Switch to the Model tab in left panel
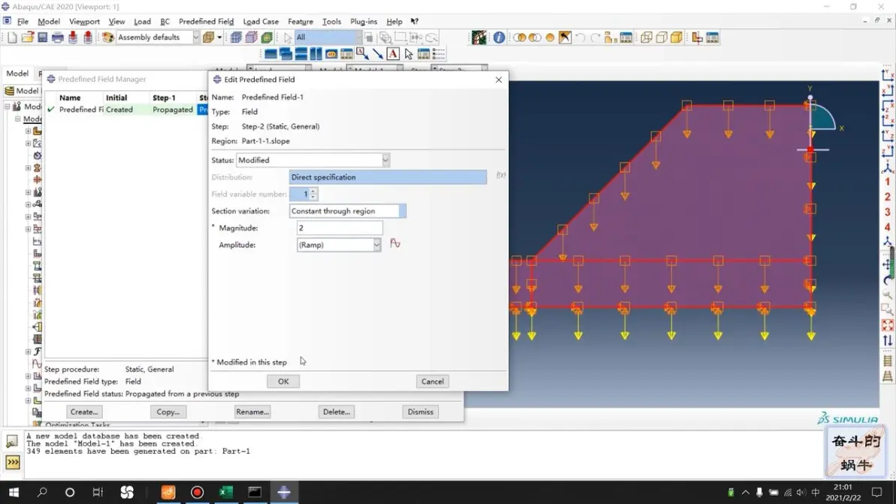896x504 pixels. pyautogui.click(x=17, y=74)
